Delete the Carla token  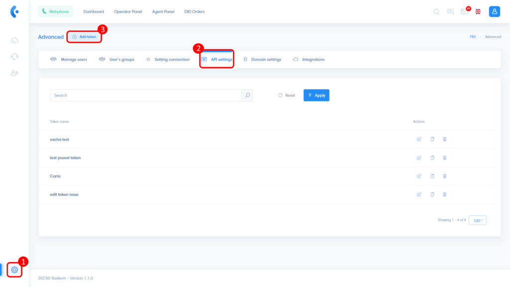[445, 176]
